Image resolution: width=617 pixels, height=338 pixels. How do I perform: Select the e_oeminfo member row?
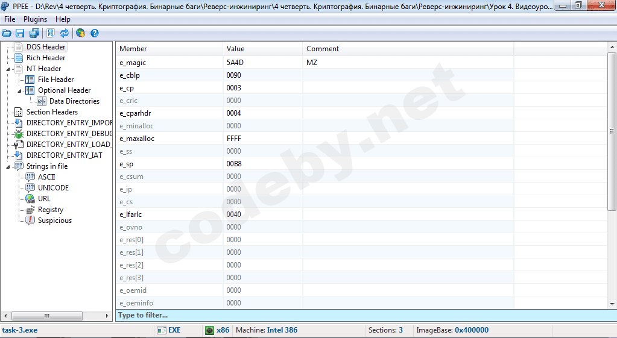coord(361,303)
